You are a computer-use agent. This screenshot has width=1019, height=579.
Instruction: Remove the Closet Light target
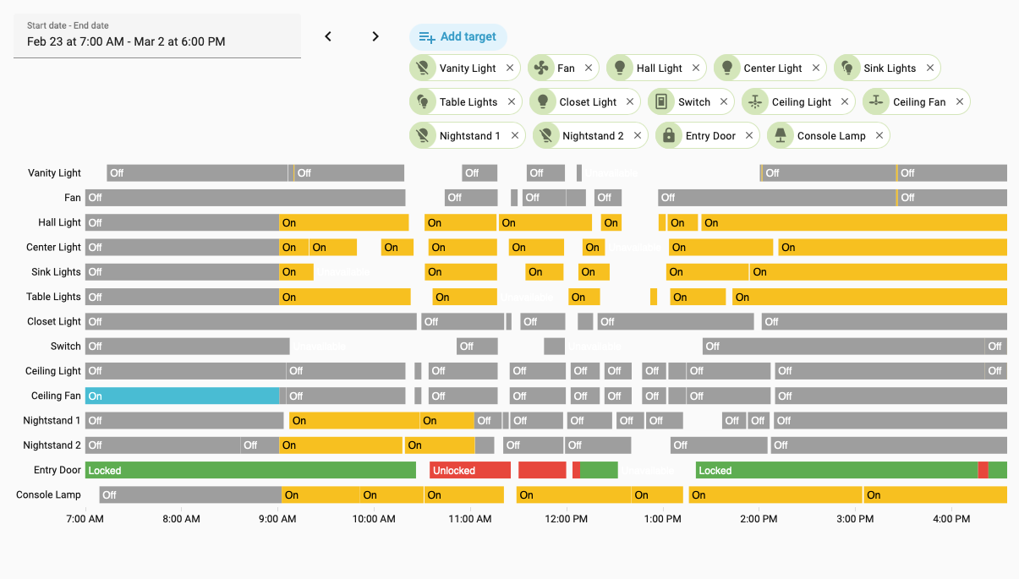pos(630,102)
